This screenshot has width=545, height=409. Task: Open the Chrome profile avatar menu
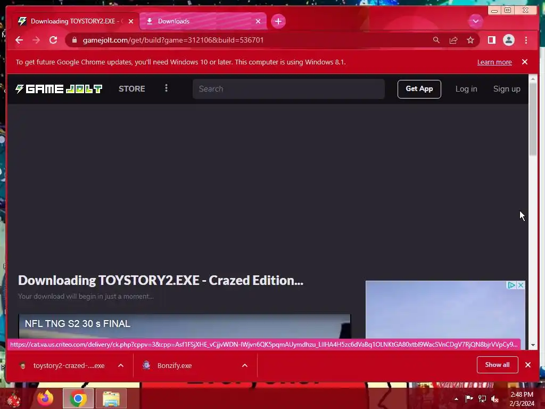(508, 40)
